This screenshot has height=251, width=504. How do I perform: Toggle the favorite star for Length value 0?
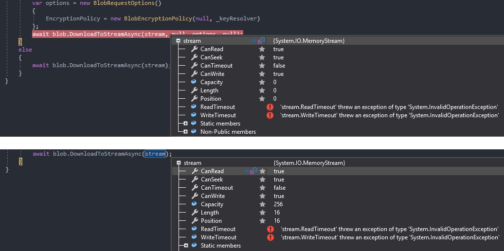coord(262,90)
